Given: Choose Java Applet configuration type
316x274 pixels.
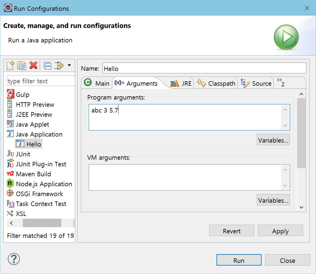Looking at the screenshot, I should (x=28, y=124).
